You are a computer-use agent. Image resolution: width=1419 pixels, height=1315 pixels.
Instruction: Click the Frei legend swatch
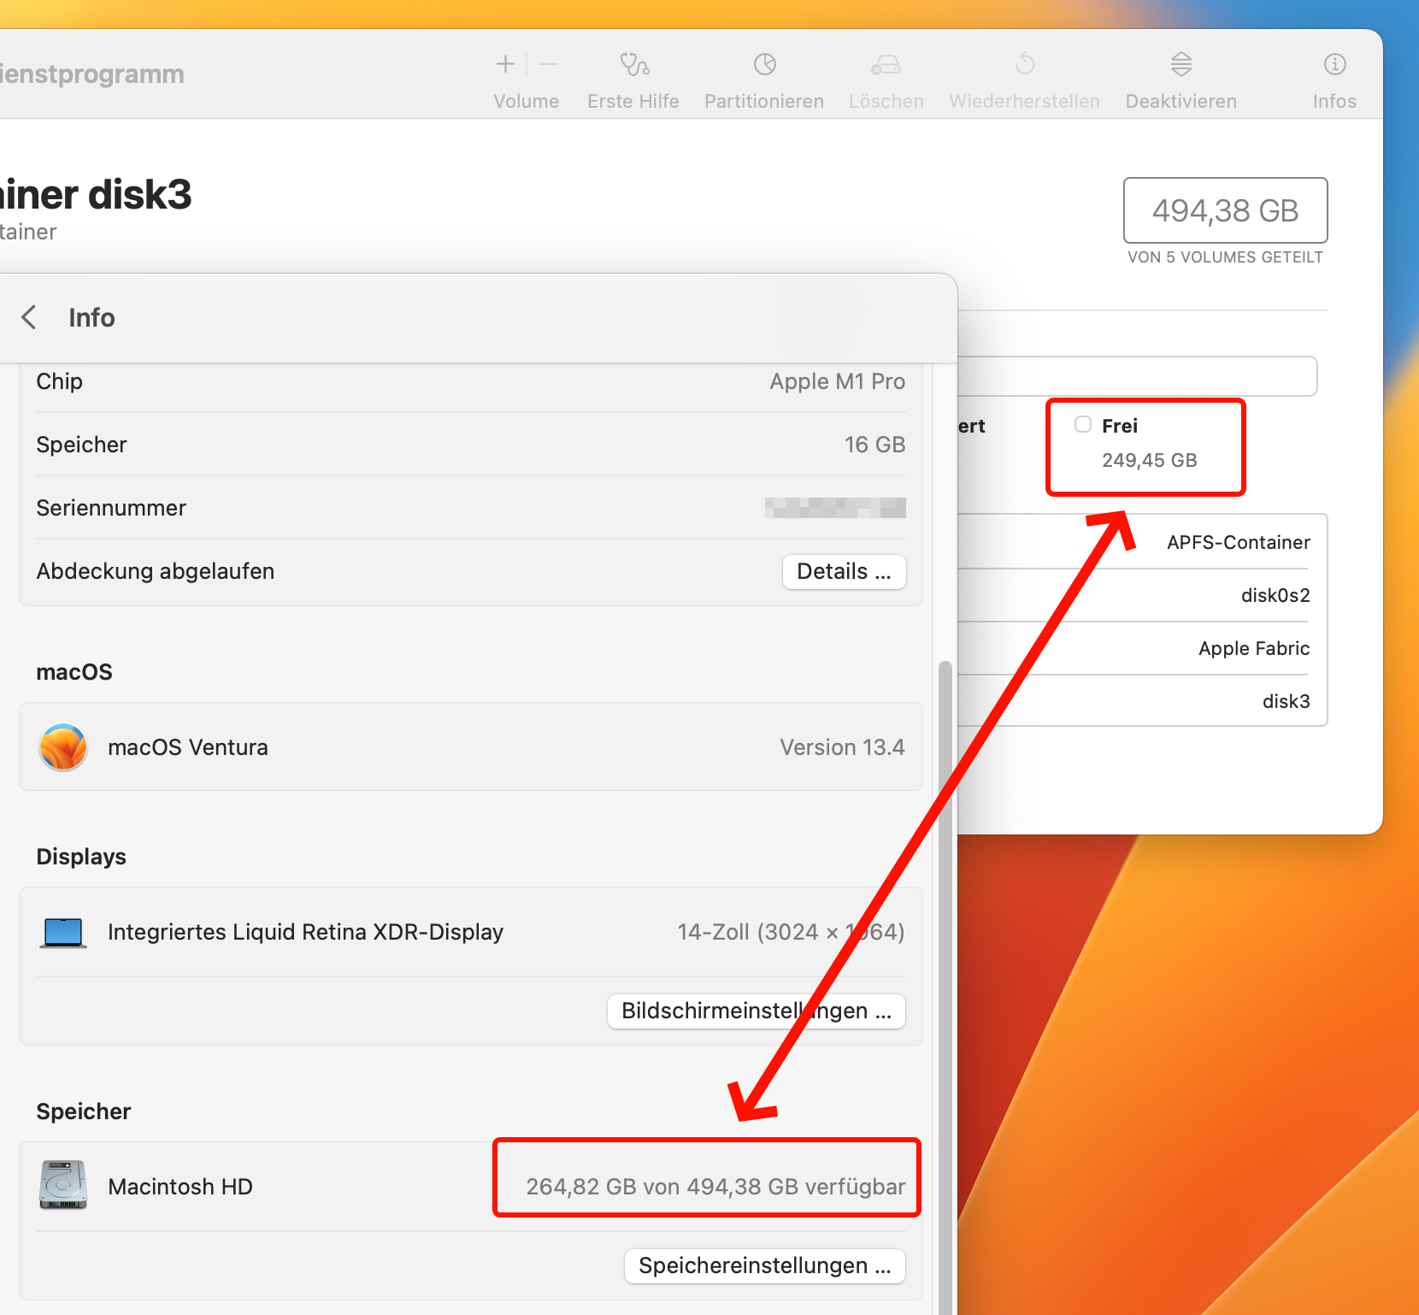point(1083,425)
